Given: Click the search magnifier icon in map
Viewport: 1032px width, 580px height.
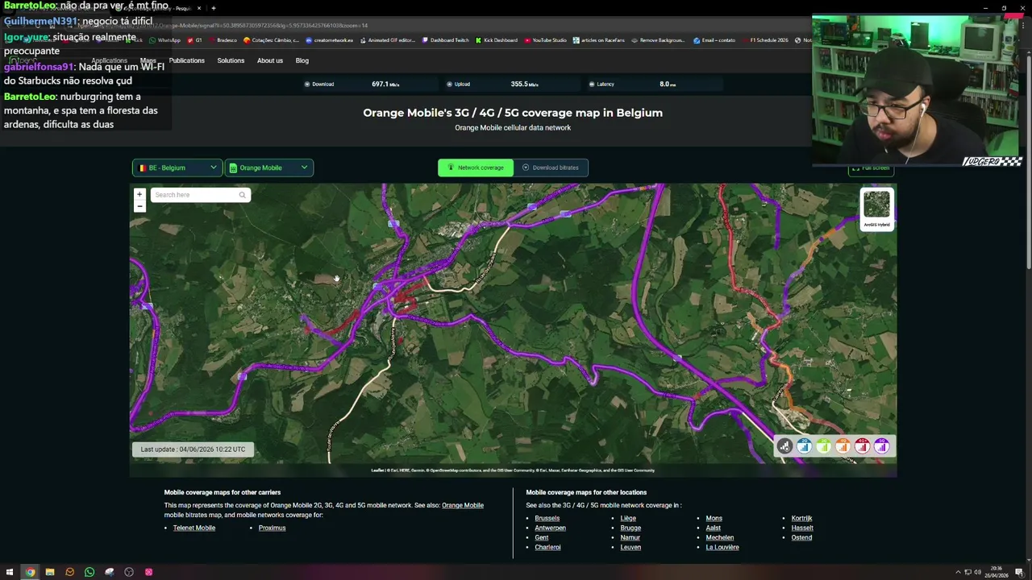Looking at the screenshot, I should click(242, 195).
